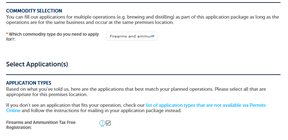Uncheck Firearms and Ammunition Tax Free Registration
Image resolution: width=288 pixels, height=140 pixels.
point(108,123)
